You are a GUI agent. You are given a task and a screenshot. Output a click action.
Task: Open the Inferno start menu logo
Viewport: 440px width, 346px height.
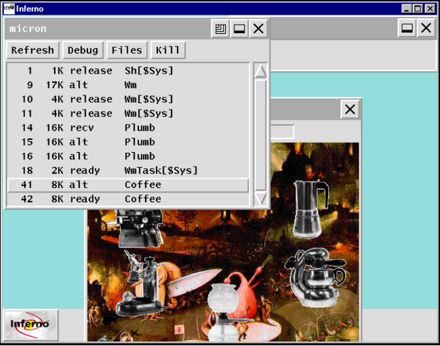tap(30, 325)
